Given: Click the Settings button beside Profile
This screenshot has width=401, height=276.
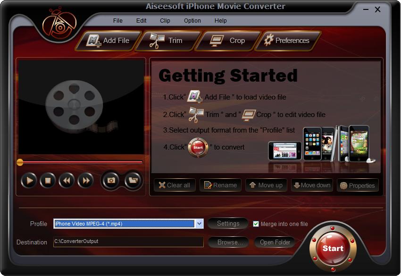Looking at the screenshot, I should click(228, 224).
